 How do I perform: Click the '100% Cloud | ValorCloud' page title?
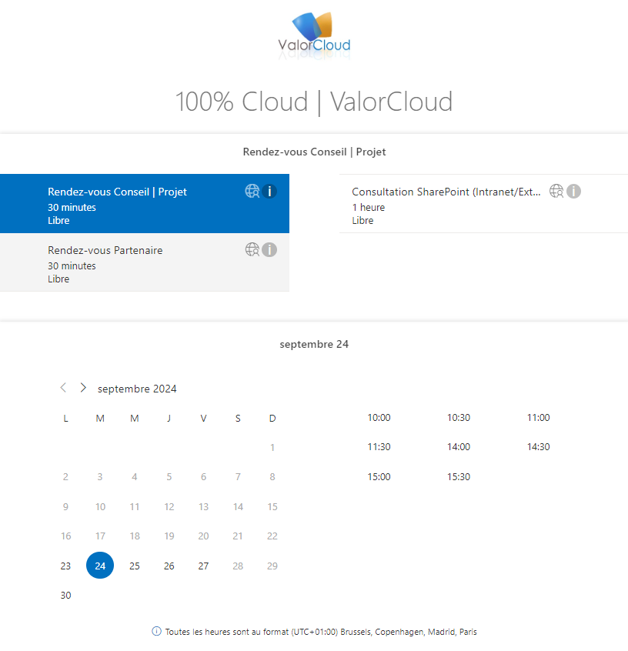pyautogui.click(x=314, y=102)
